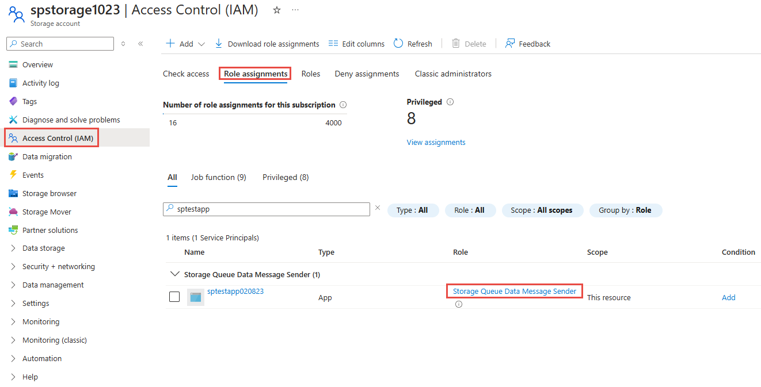Open Role : All filter

pyautogui.click(x=469, y=210)
